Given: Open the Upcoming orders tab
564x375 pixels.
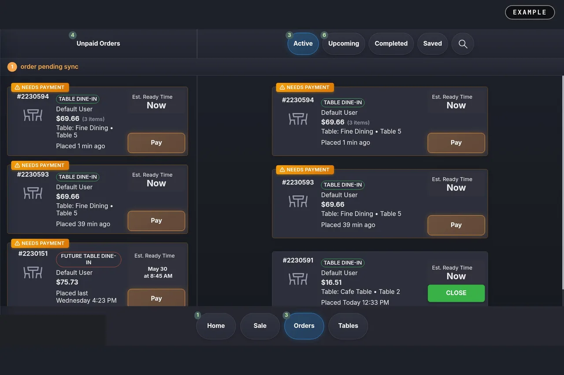Looking at the screenshot, I should coord(344,44).
